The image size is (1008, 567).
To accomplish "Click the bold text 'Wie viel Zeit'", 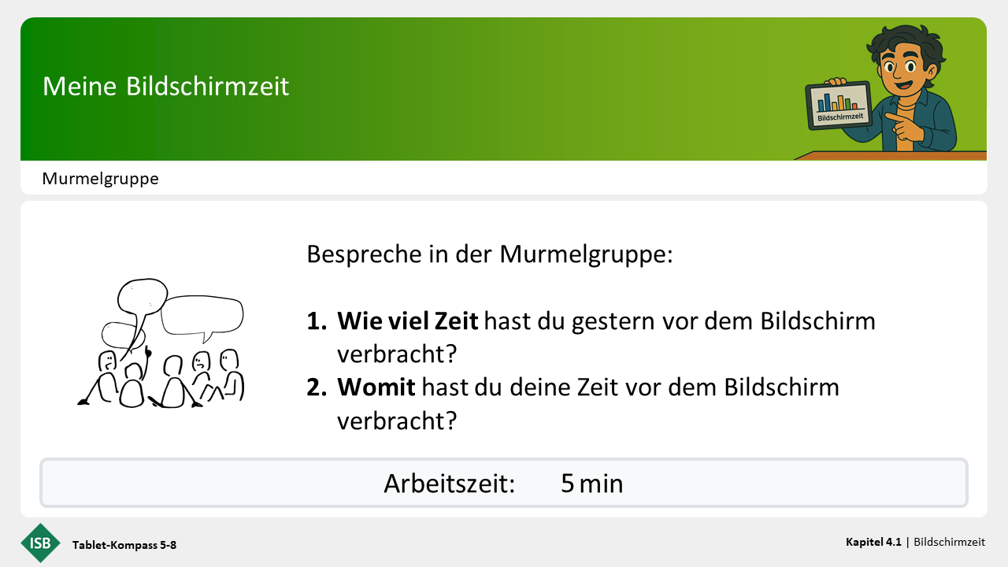I will tap(408, 321).
